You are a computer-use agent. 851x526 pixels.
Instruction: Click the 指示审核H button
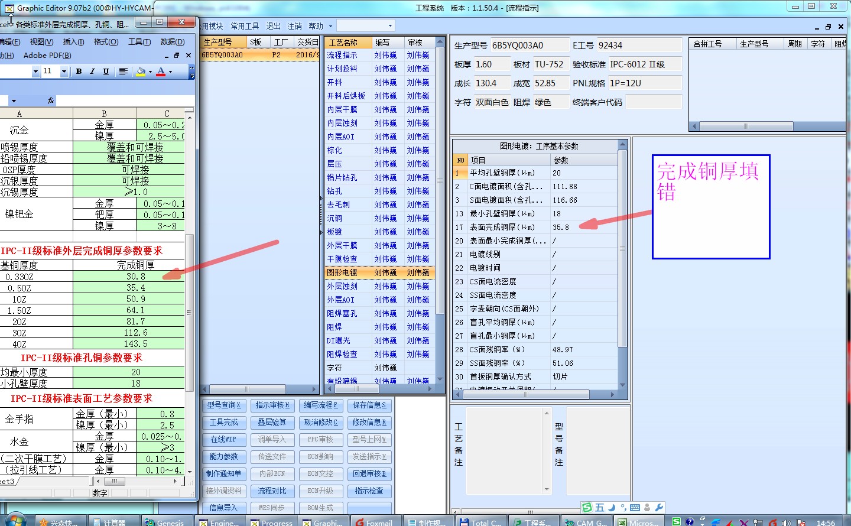[272, 405]
